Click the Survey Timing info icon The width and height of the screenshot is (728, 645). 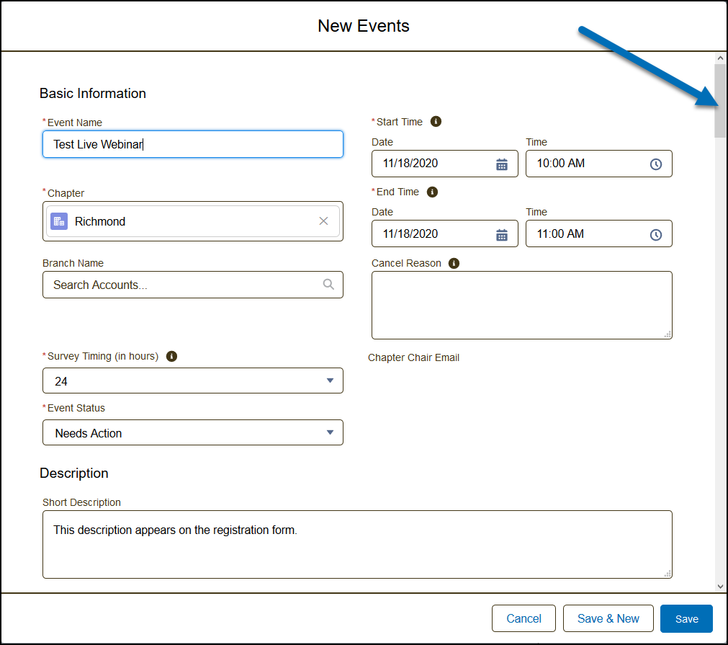[171, 357]
